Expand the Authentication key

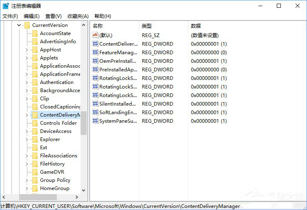(27, 82)
